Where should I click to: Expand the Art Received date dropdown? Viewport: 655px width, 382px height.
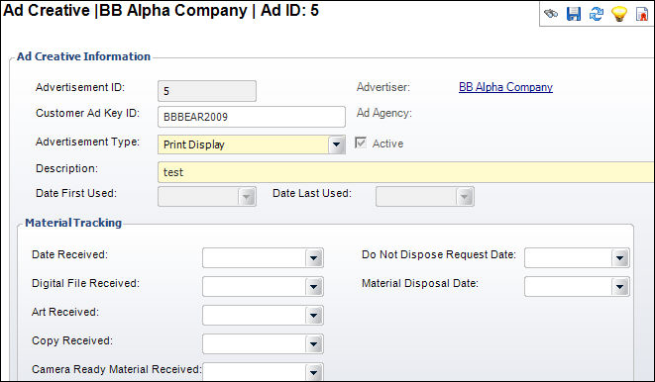[314, 316]
